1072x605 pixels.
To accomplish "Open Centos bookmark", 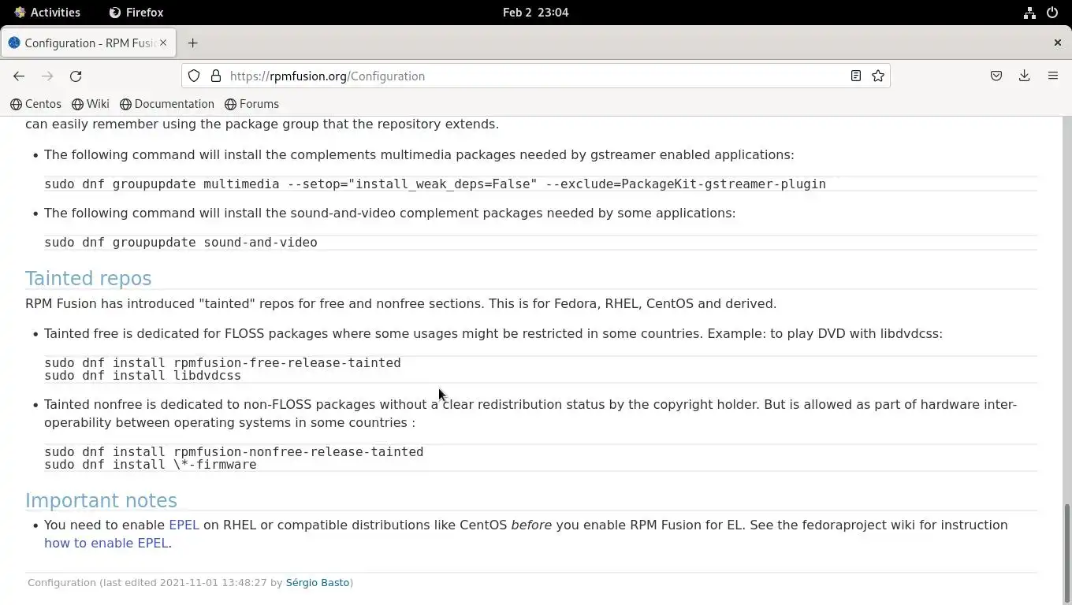I will [35, 104].
